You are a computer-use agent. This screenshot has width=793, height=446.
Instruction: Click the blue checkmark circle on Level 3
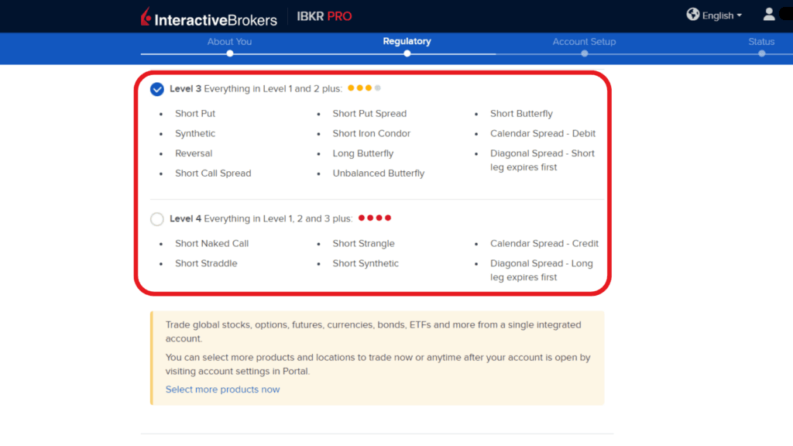click(156, 88)
